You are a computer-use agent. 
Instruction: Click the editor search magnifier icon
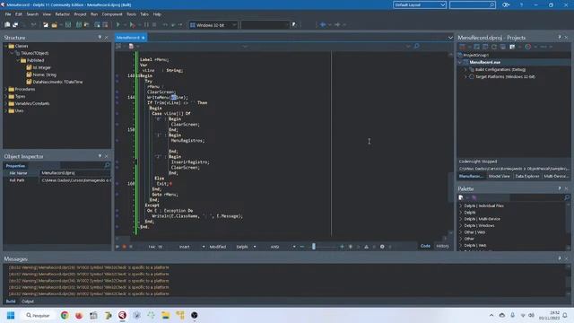(416, 46)
